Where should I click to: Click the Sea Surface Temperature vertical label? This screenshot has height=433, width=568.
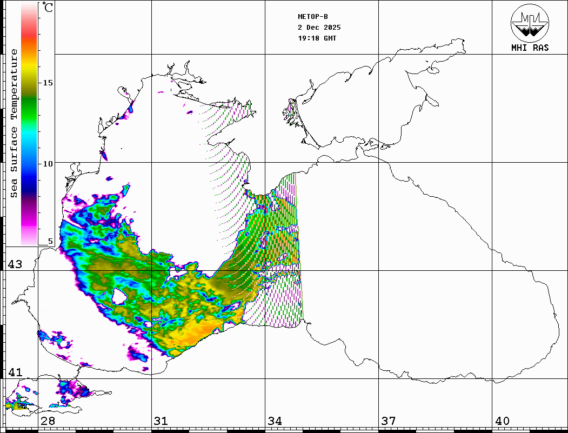[x=15, y=123]
